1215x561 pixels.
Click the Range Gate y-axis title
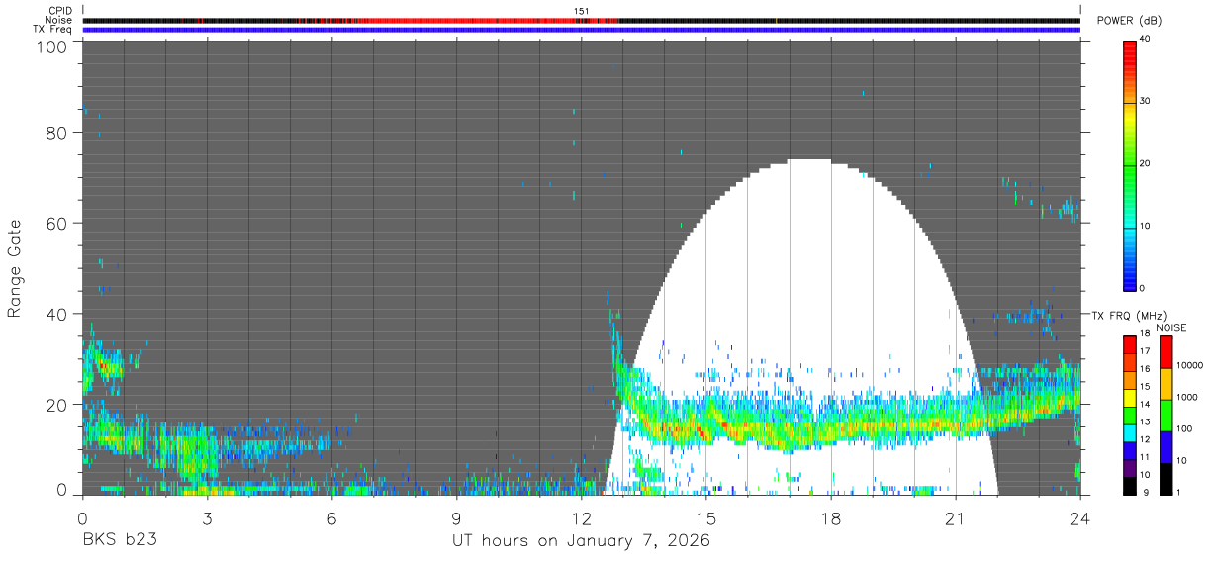tap(15, 268)
